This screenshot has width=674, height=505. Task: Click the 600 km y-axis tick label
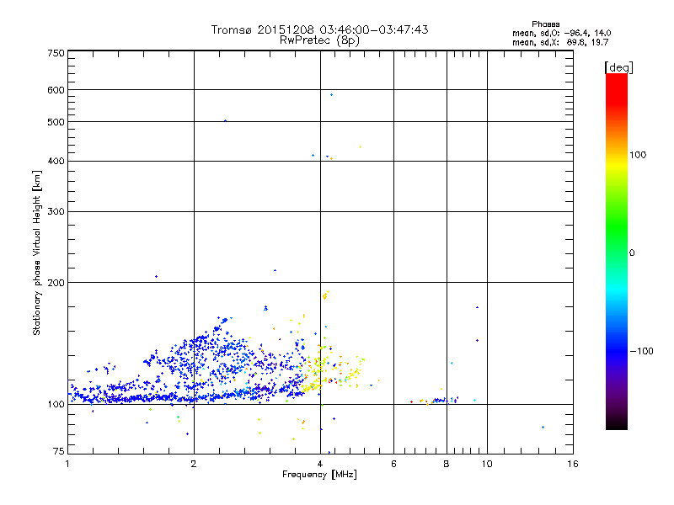coord(56,90)
